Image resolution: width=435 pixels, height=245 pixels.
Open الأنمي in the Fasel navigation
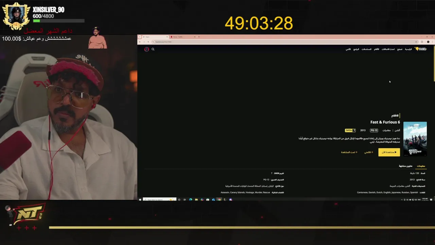(x=348, y=49)
